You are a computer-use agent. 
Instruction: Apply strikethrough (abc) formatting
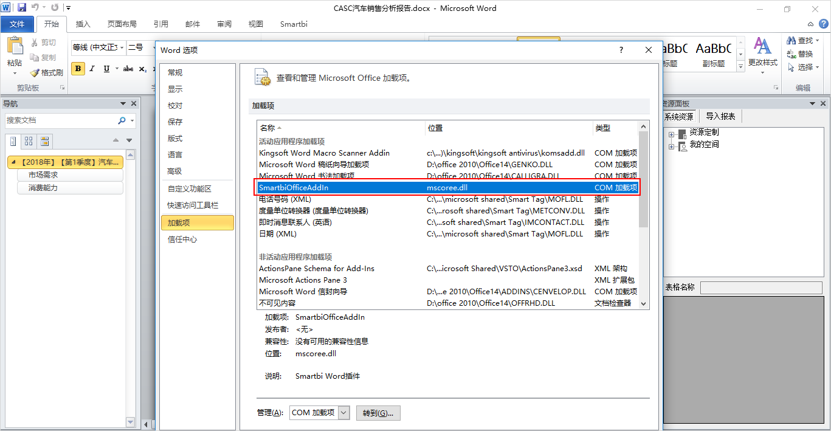click(128, 69)
